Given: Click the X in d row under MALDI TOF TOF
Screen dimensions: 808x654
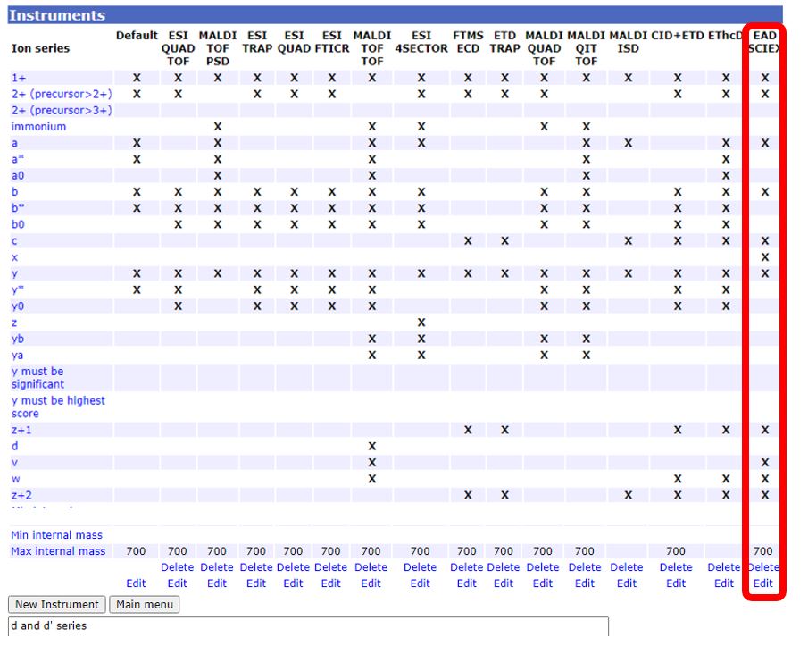Looking at the screenshot, I should [x=372, y=446].
